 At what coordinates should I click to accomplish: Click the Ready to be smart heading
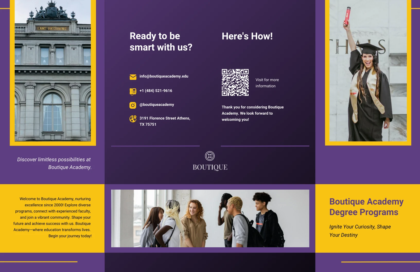tap(161, 41)
